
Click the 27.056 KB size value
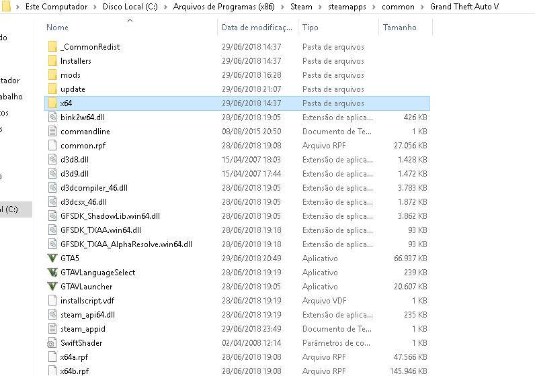tap(411, 146)
